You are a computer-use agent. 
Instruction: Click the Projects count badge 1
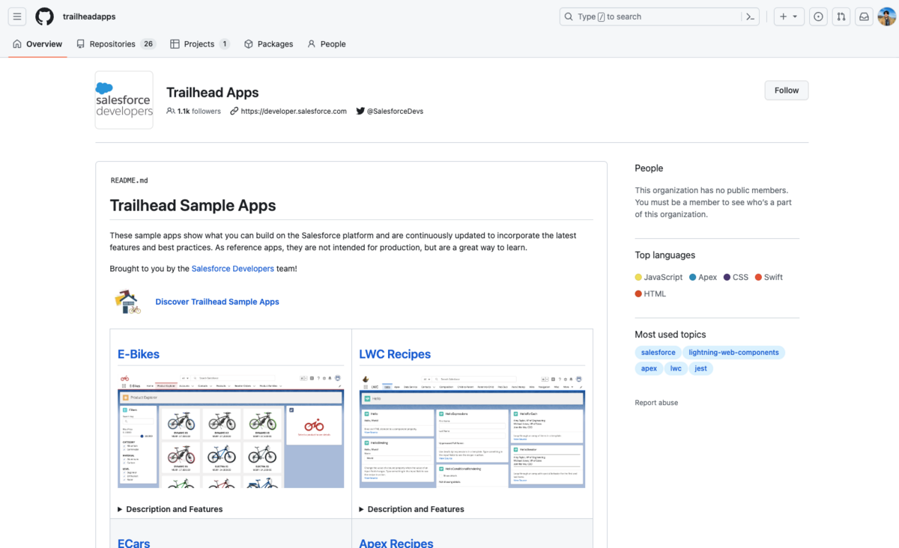tap(224, 44)
